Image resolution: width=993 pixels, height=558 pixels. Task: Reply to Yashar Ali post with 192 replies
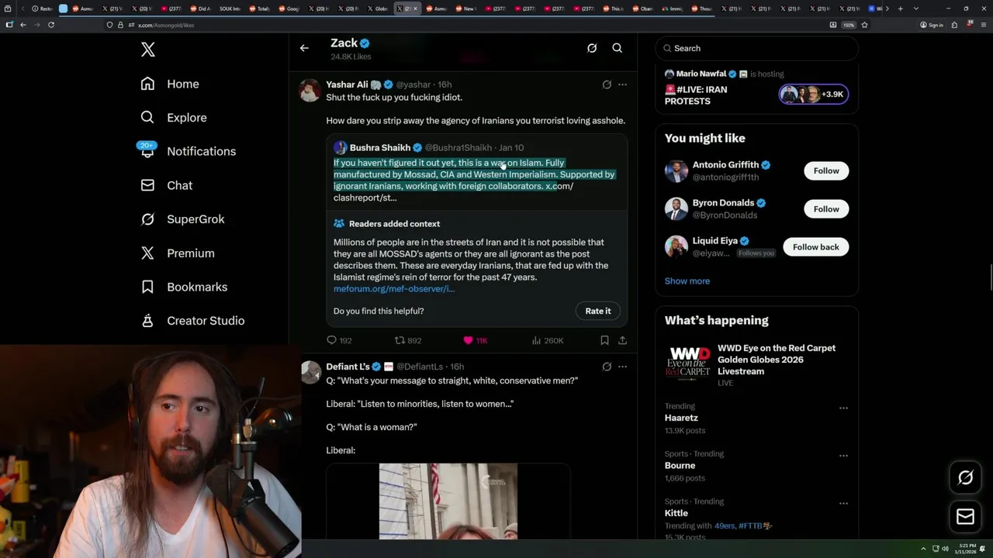point(339,340)
